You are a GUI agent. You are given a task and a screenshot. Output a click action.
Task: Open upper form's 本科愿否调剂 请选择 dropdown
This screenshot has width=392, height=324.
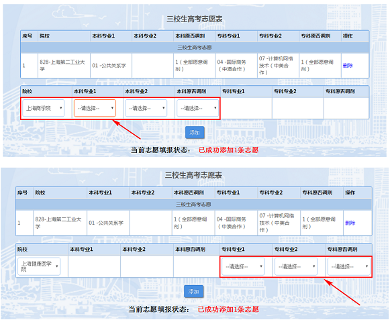pos(198,108)
